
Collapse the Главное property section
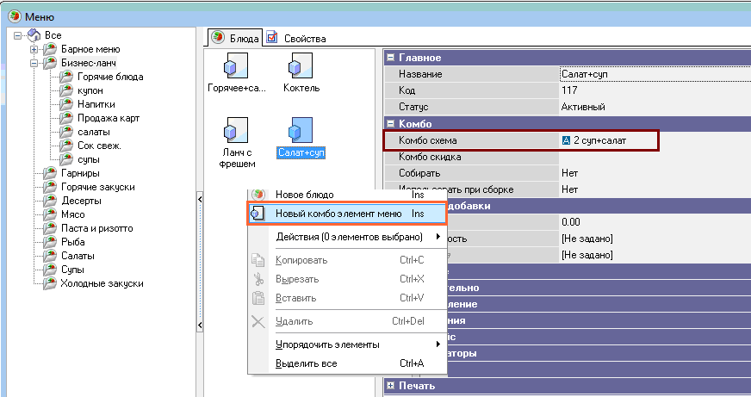click(x=390, y=58)
